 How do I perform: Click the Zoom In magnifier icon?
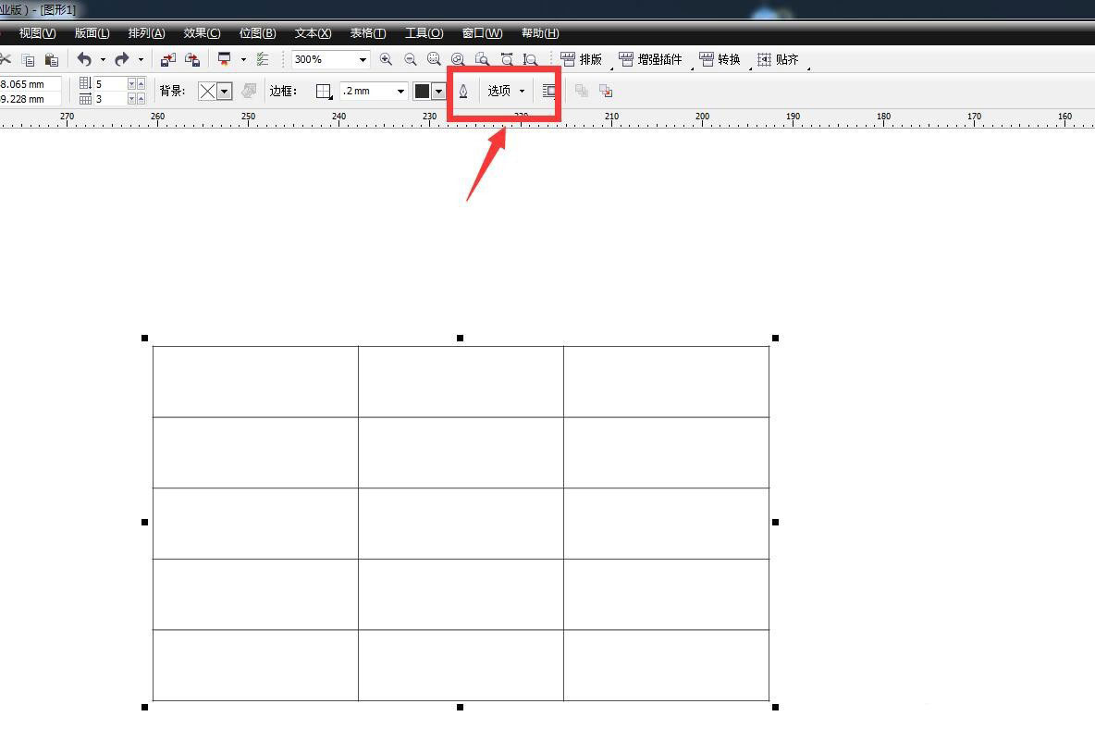click(x=386, y=59)
